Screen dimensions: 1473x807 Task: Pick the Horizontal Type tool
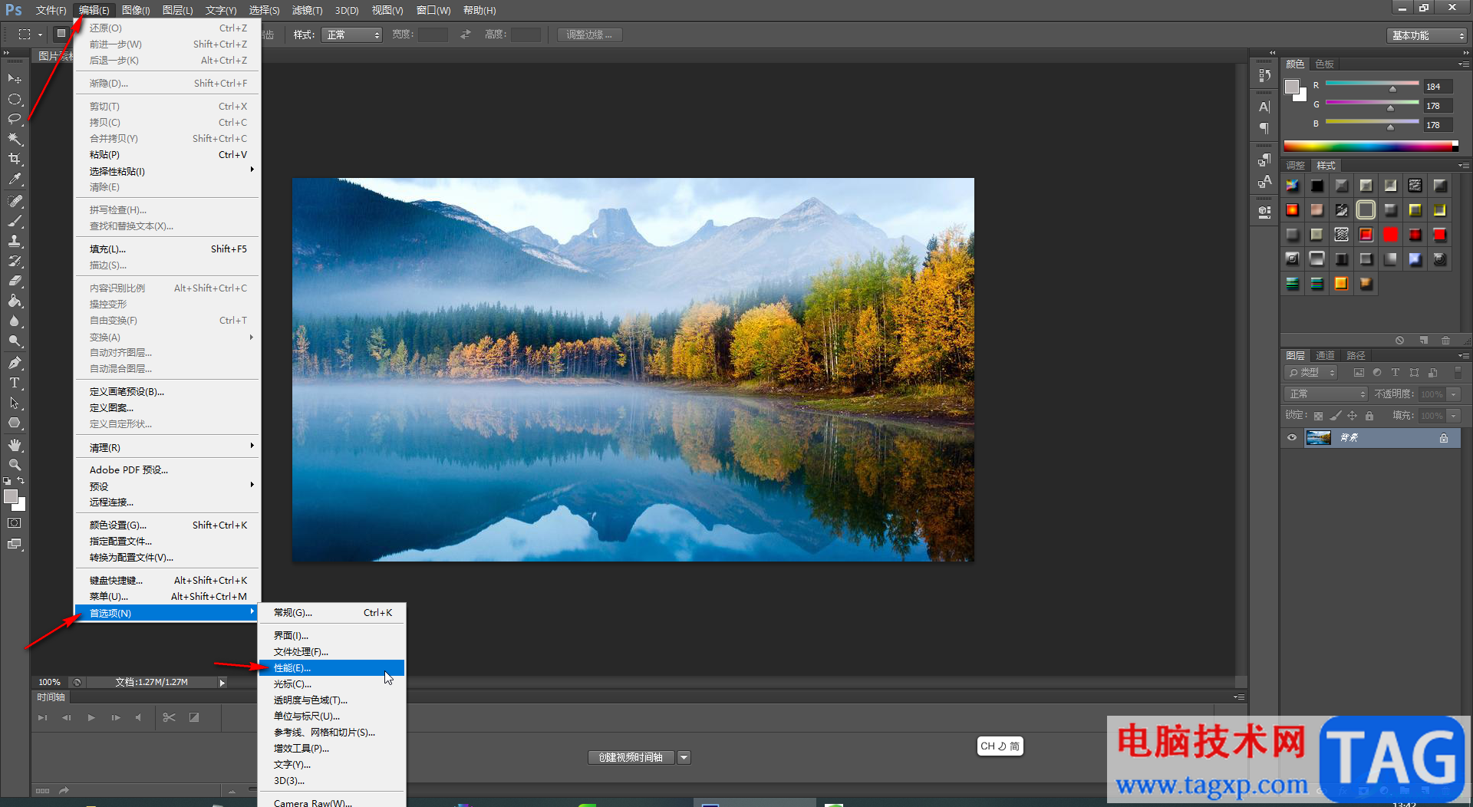pos(15,383)
